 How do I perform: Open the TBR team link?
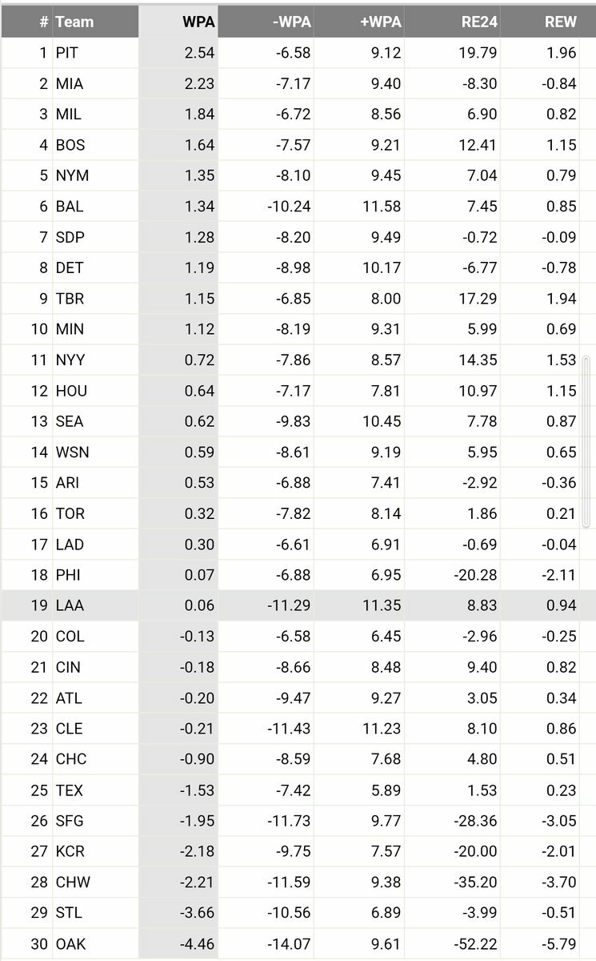(x=70, y=299)
